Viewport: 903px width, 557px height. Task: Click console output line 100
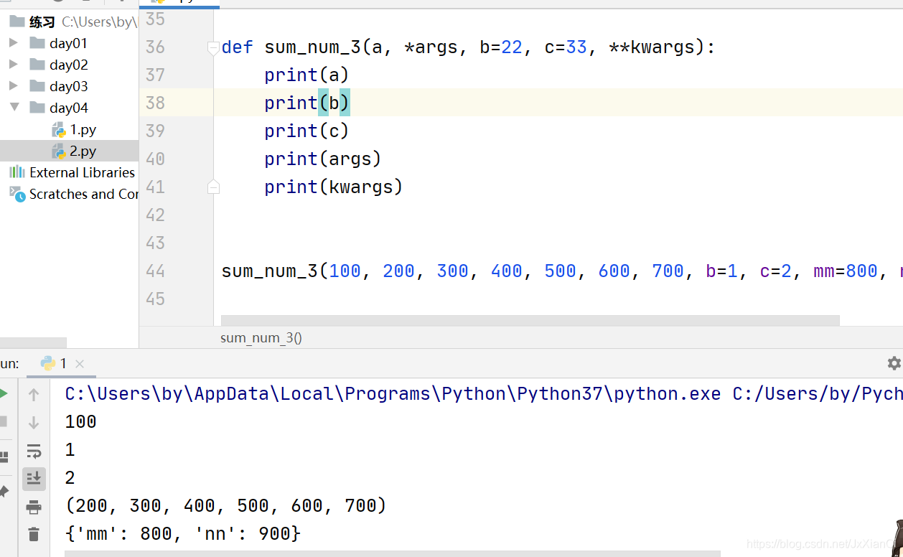pyautogui.click(x=80, y=421)
